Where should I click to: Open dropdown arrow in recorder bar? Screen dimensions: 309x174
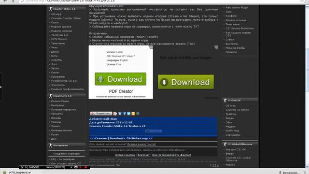[71, 167]
